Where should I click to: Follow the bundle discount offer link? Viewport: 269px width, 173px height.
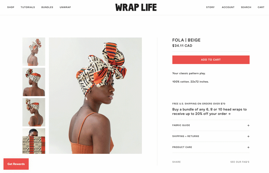209,112
